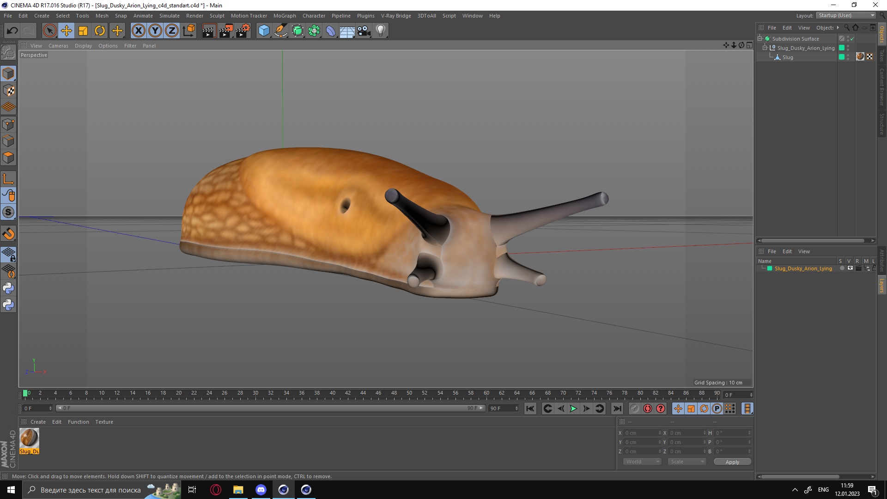Screen dimensions: 887x499
Task: Open the Sculpt menu
Action: click(217, 16)
